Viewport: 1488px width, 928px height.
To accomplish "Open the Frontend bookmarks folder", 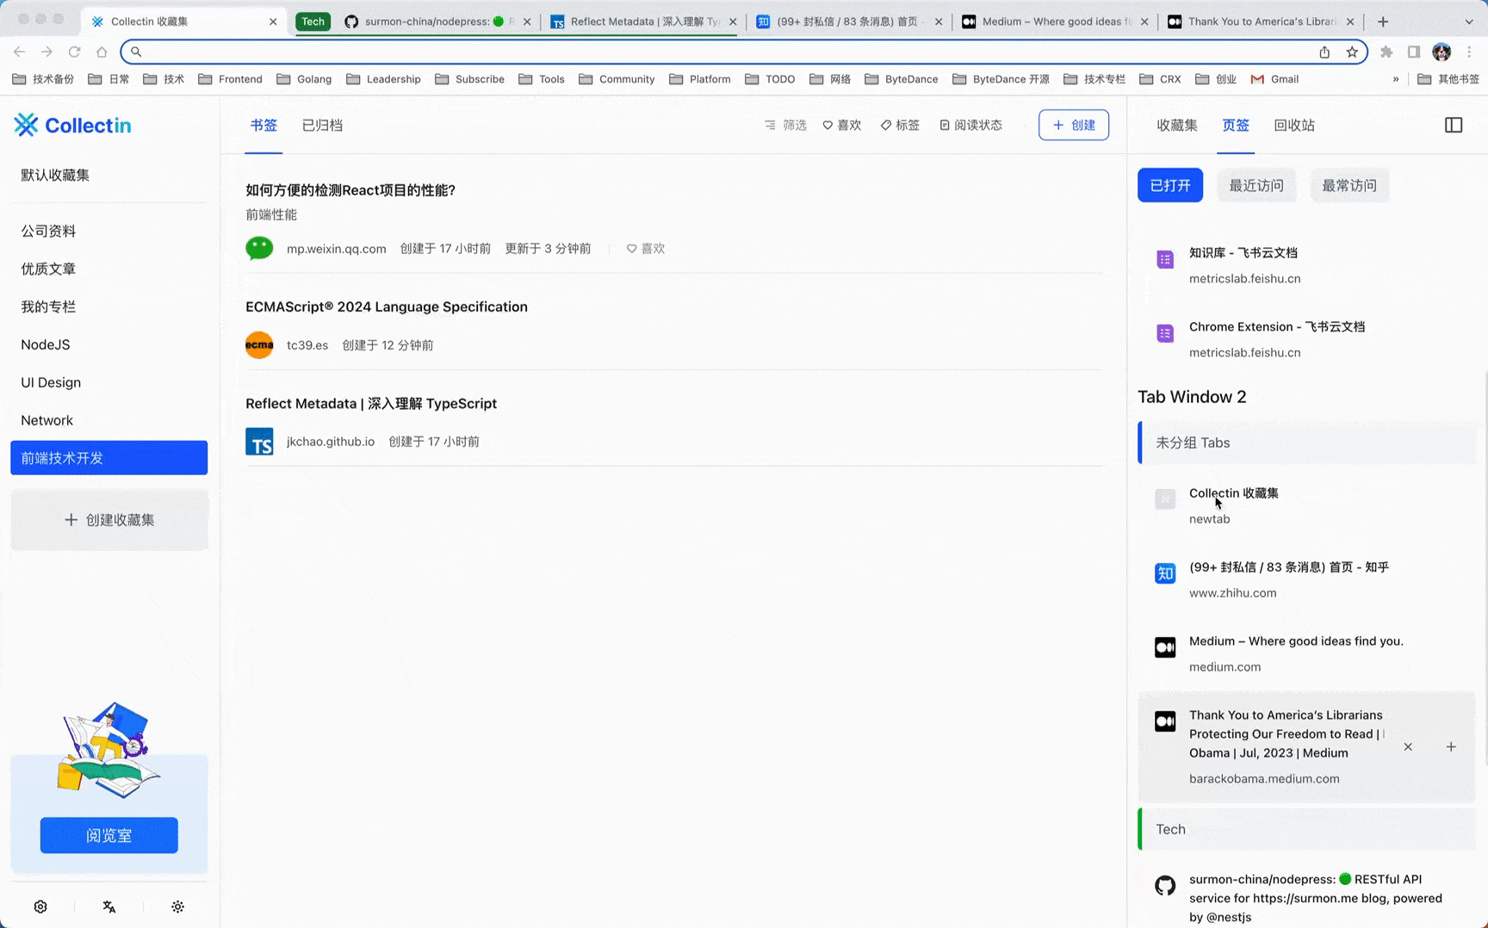I will click(230, 79).
